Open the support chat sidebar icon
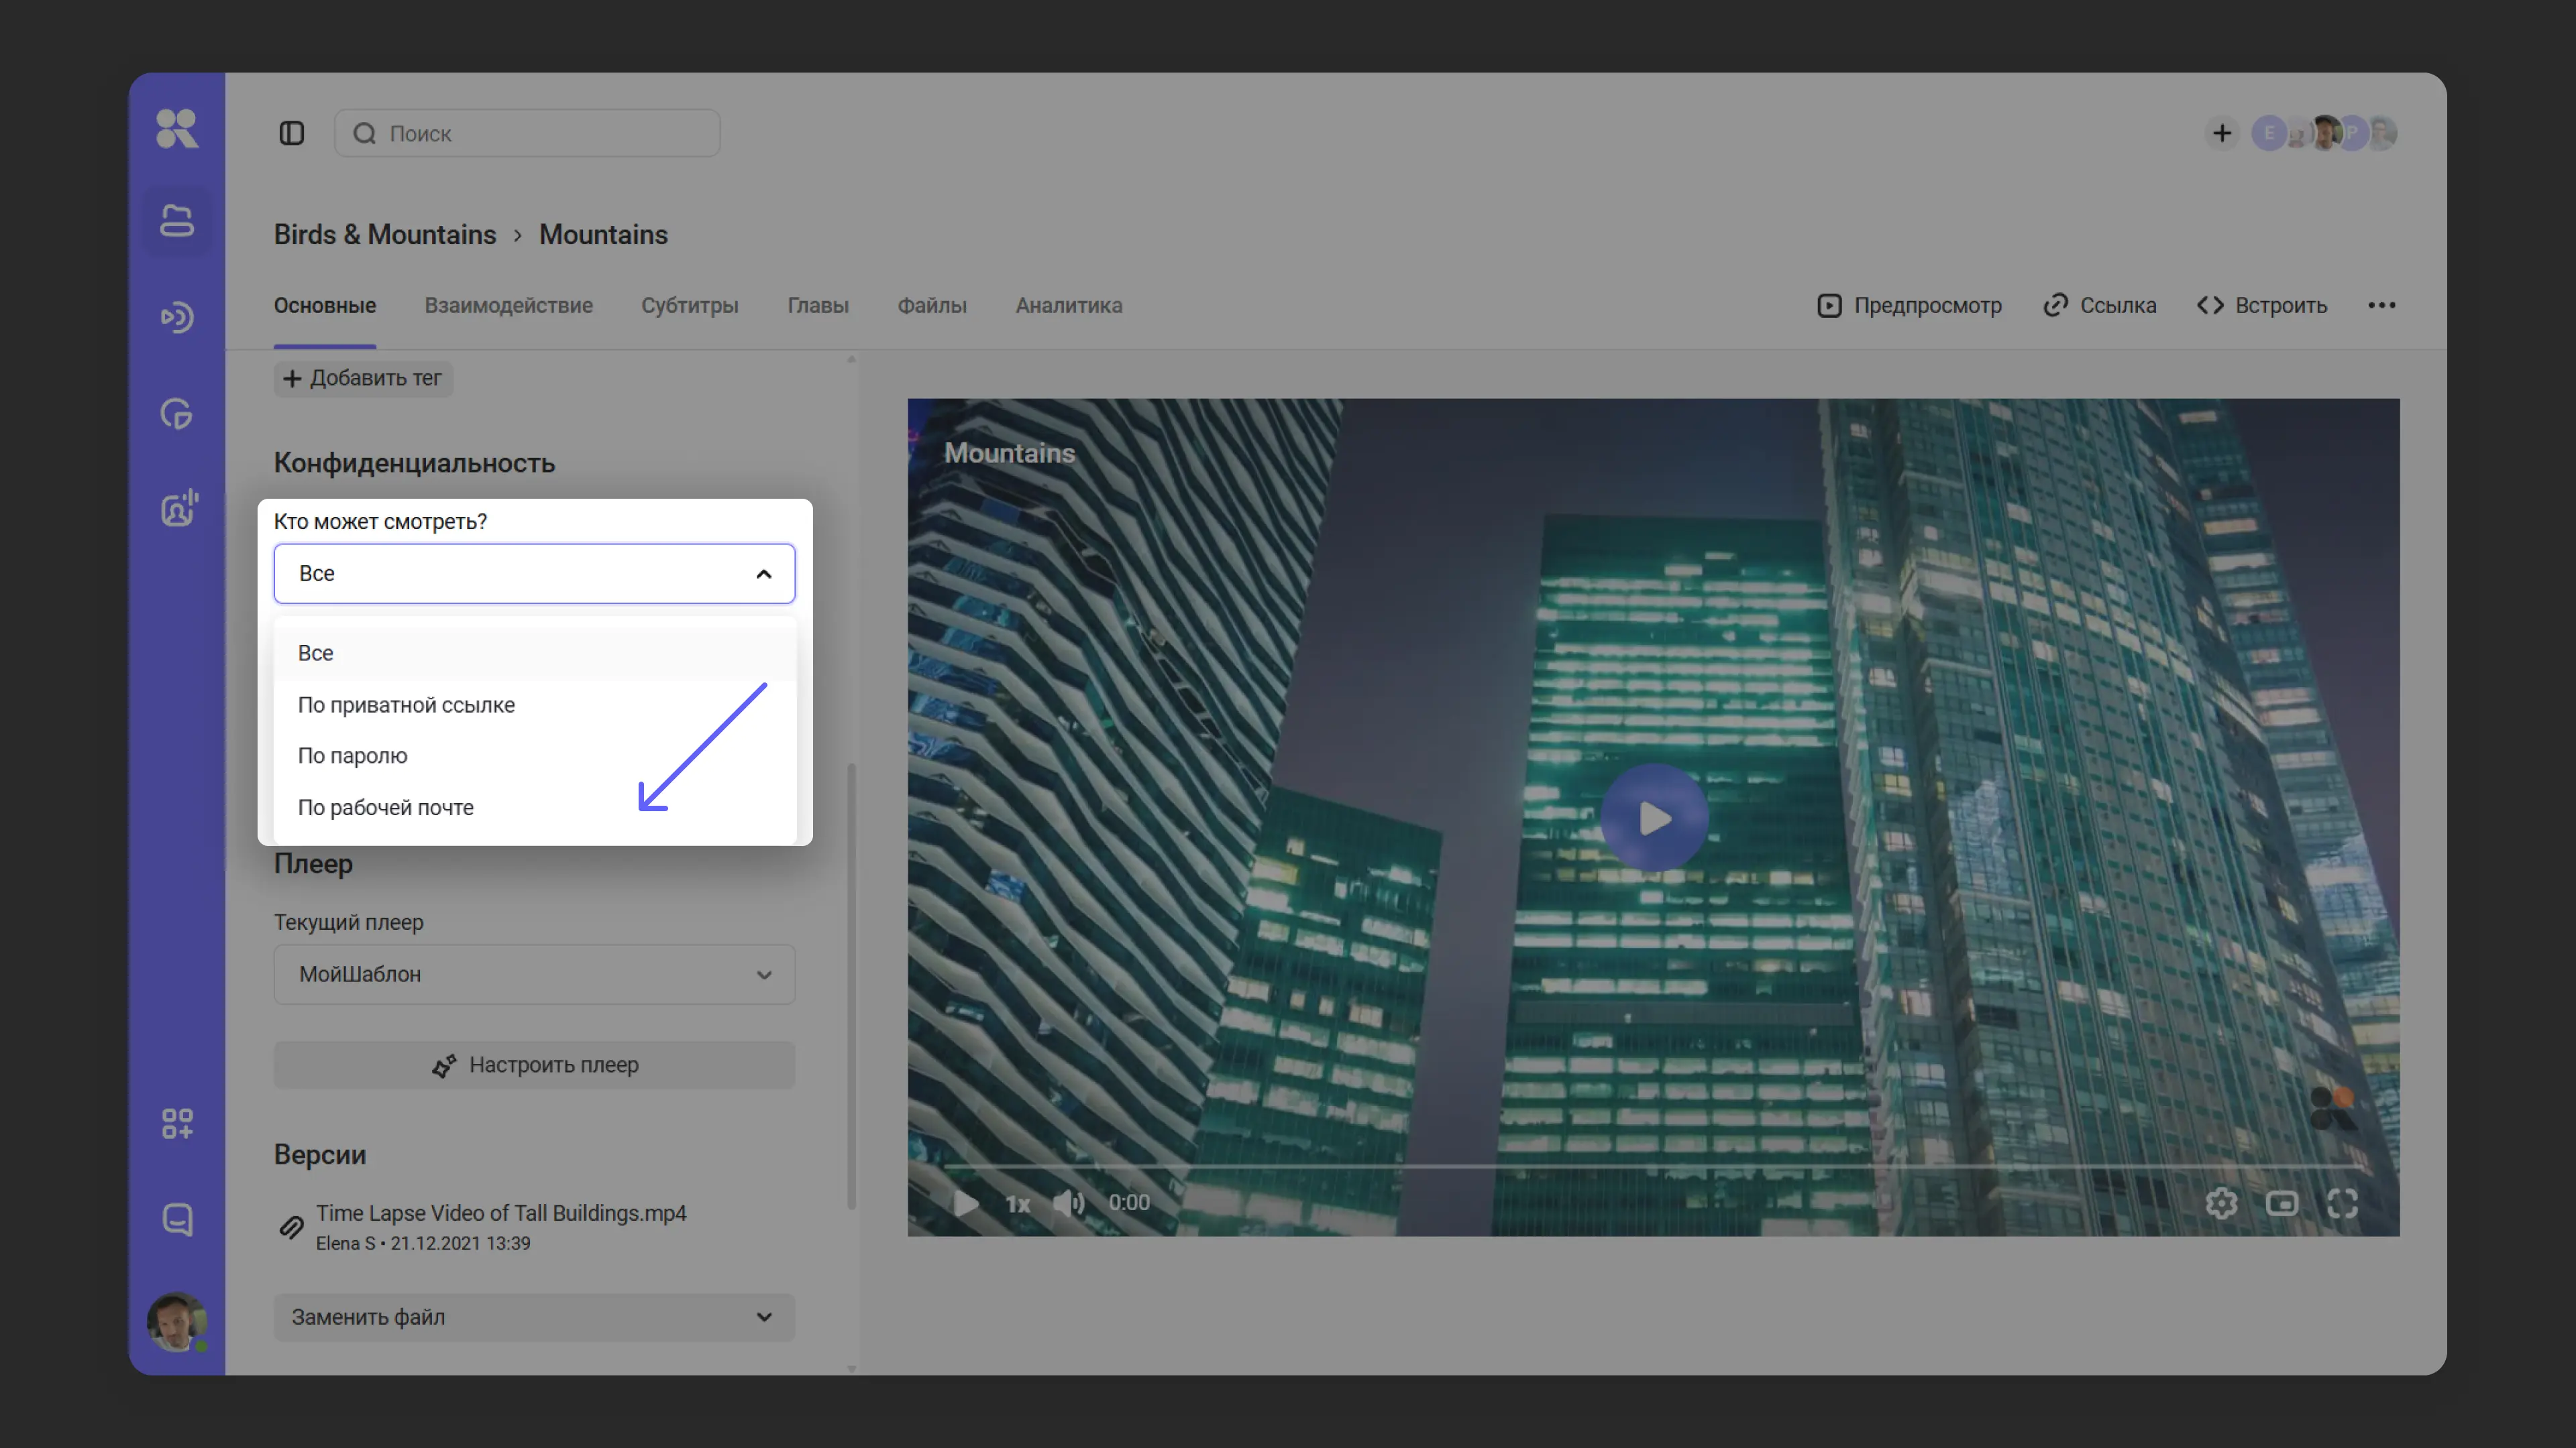This screenshot has width=2576, height=1448. [x=177, y=1219]
